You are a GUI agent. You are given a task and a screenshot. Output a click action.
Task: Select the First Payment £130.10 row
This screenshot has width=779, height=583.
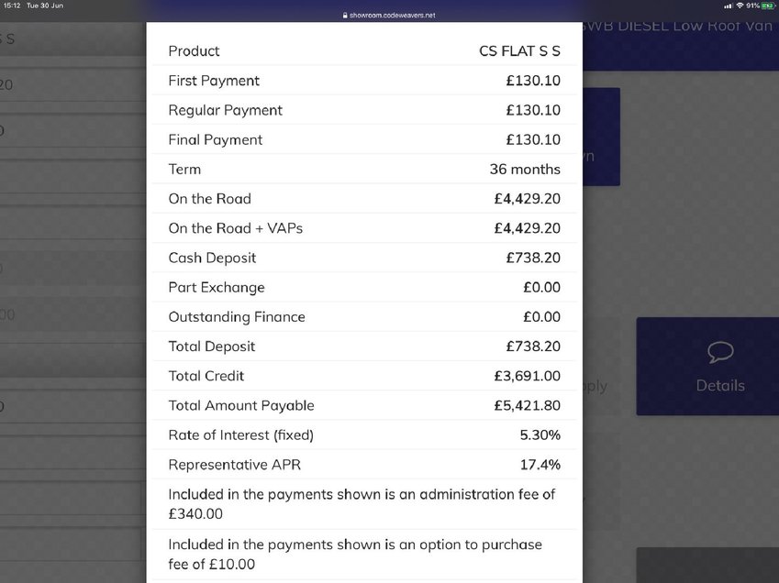tap(364, 81)
